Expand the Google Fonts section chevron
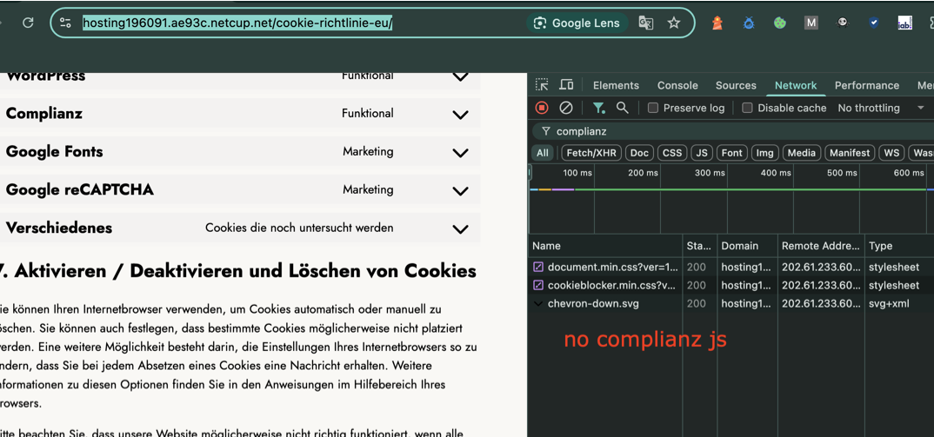The height and width of the screenshot is (437, 934). pos(460,152)
